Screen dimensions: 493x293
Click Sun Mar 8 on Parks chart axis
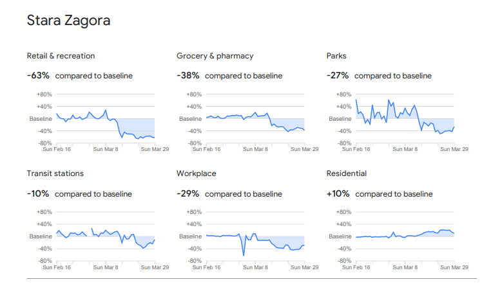point(406,149)
